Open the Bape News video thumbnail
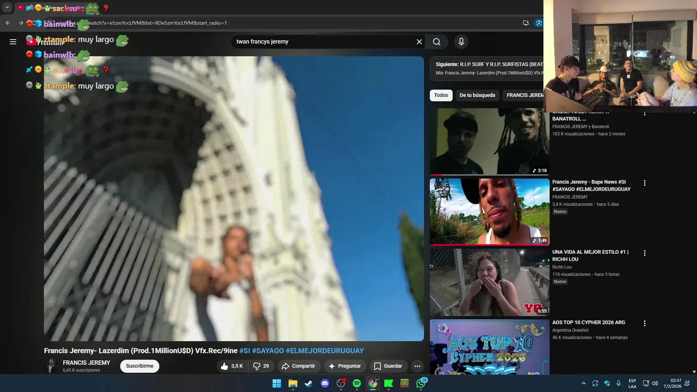Viewport: 697px width, 392px height. 490,212
